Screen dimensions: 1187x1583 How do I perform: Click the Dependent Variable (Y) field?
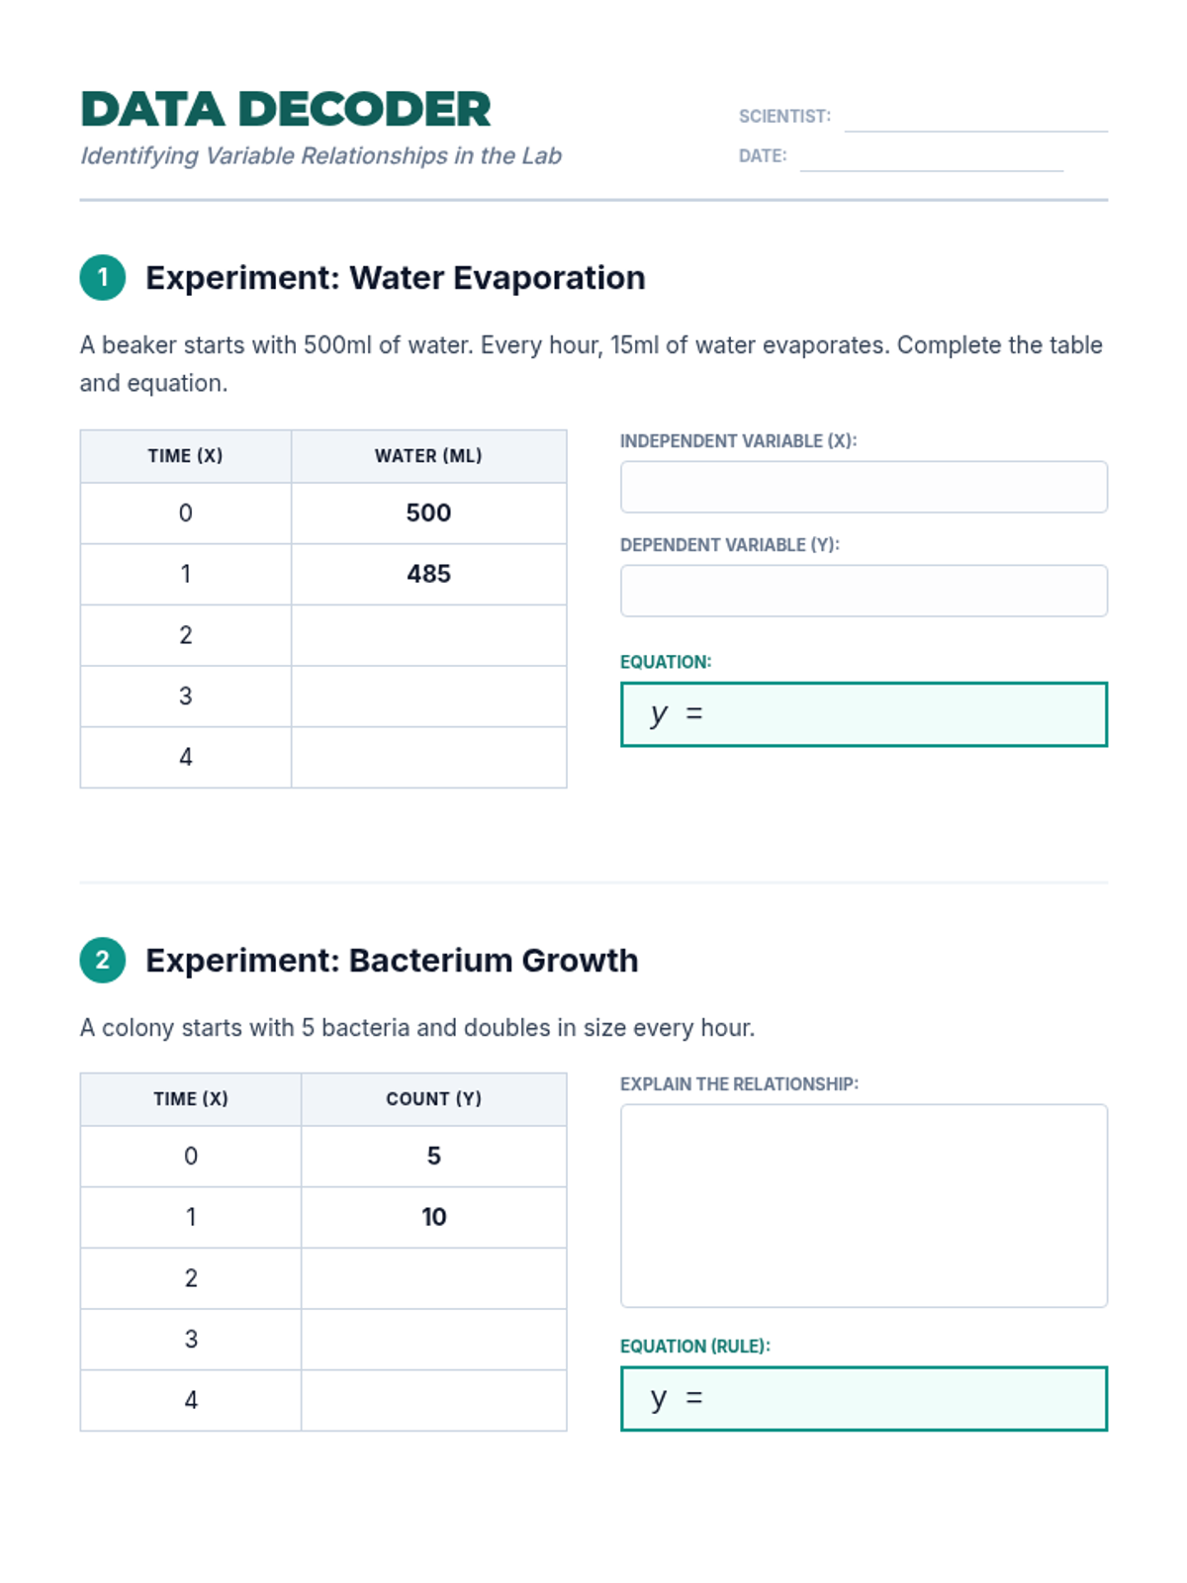click(864, 591)
